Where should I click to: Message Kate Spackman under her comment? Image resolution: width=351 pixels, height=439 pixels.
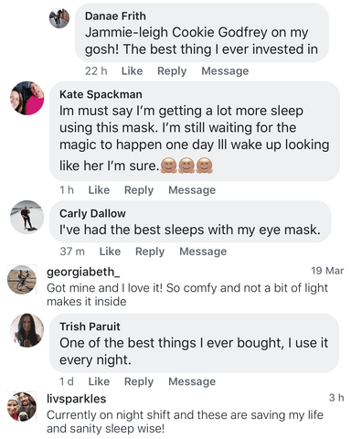(192, 190)
